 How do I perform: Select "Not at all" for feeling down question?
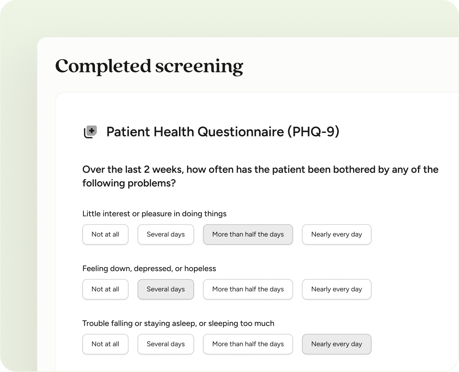pos(105,289)
